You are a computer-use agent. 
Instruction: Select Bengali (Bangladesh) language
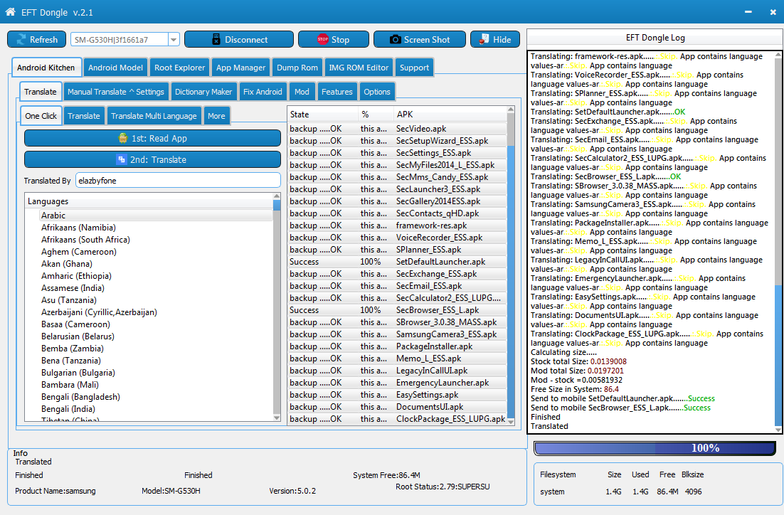[80, 397]
